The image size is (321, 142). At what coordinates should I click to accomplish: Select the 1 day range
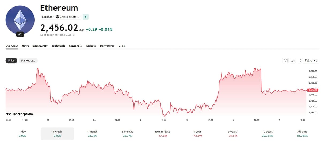[22, 133]
